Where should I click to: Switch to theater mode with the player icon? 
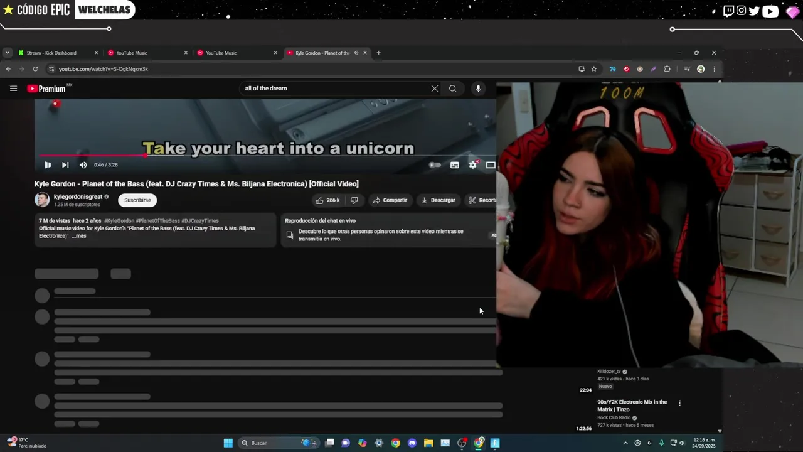tap(491, 165)
